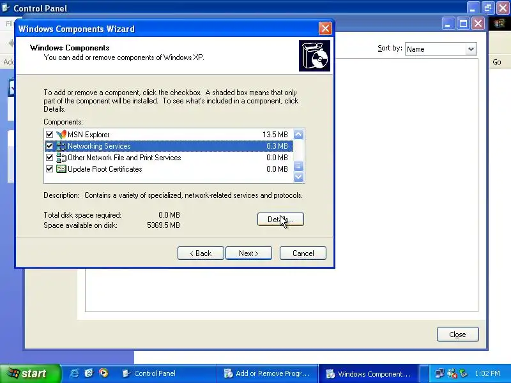Click the security alert tray icon
This screenshot has width=511, height=383.
452,373
